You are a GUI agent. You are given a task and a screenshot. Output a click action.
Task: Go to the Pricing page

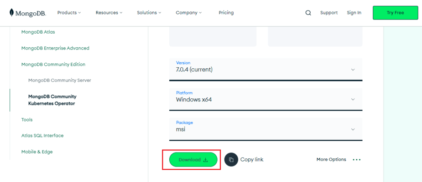click(226, 13)
